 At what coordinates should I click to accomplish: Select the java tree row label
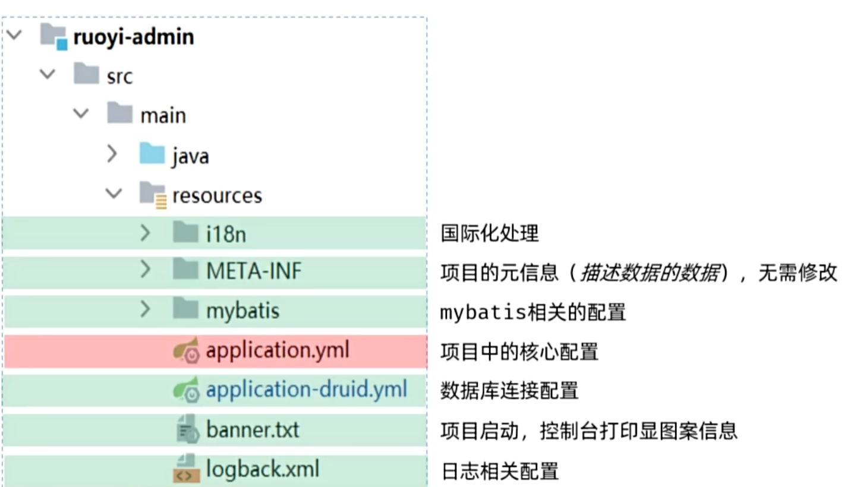click(x=190, y=156)
